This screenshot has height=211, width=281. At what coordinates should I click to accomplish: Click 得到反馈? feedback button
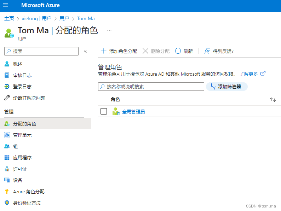point(219,51)
